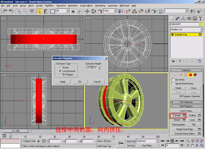This screenshot has width=205, height=149.
Task: Pick the Rectangular Selection Region tool
Action: coord(52,11)
